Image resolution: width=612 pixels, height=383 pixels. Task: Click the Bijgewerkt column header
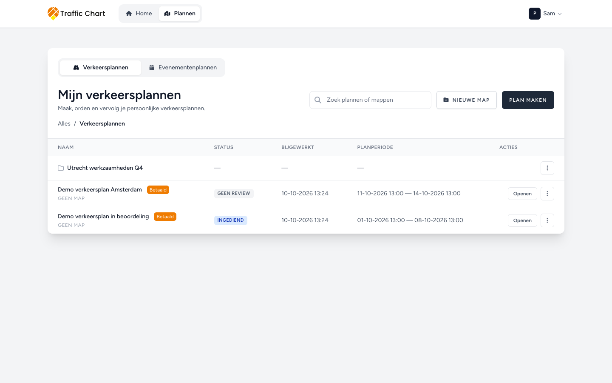pos(298,147)
